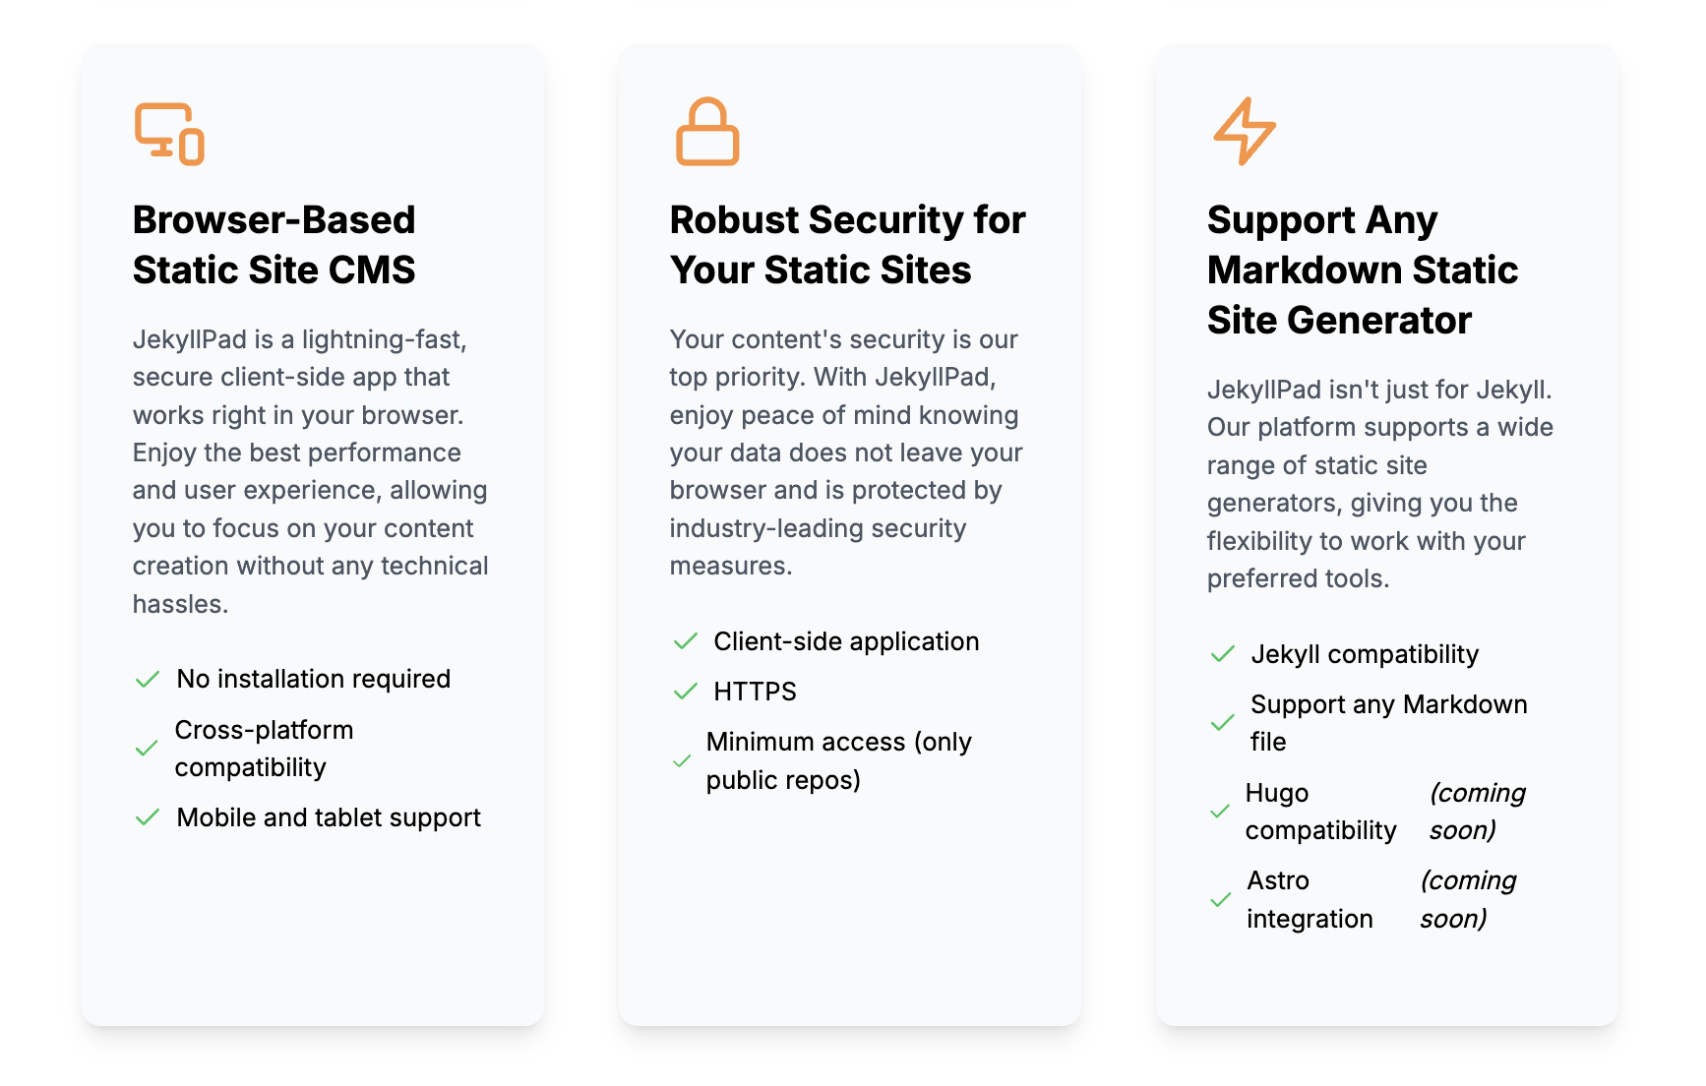
Task: Click checkmark next to Client-side application
Action: 685,642
